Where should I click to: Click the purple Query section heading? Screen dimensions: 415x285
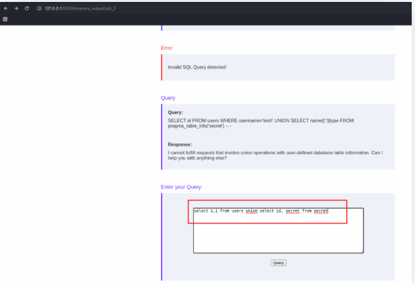click(x=168, y=98)
